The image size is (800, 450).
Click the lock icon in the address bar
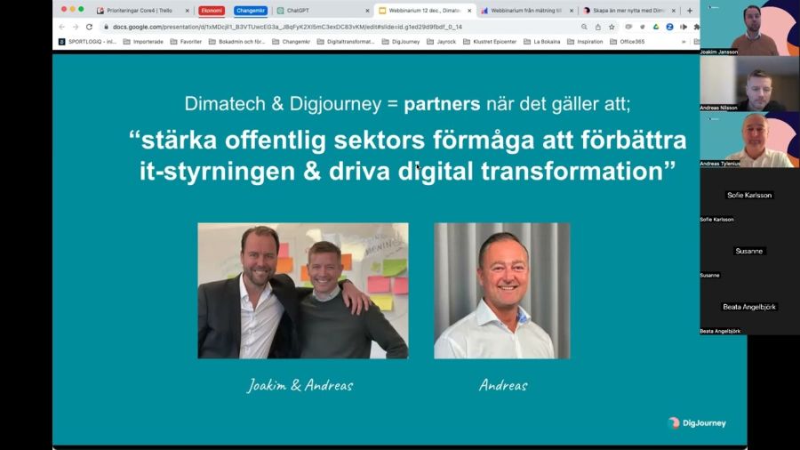click(106, 27)
